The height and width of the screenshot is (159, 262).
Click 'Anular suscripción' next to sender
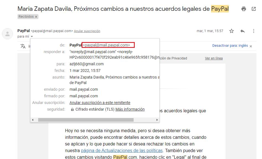87,31
